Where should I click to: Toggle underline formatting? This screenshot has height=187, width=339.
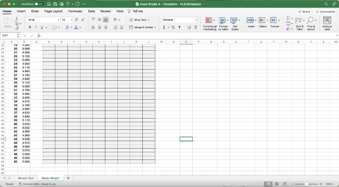[x=42, y=27]
